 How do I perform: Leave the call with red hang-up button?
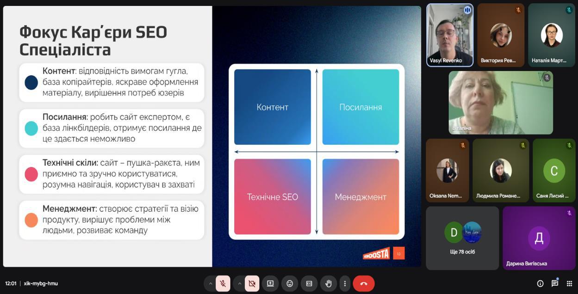[363, 283]
